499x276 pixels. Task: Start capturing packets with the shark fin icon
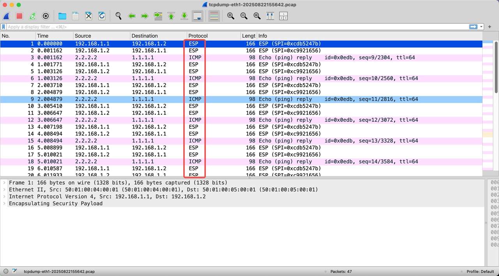[6, 16]
